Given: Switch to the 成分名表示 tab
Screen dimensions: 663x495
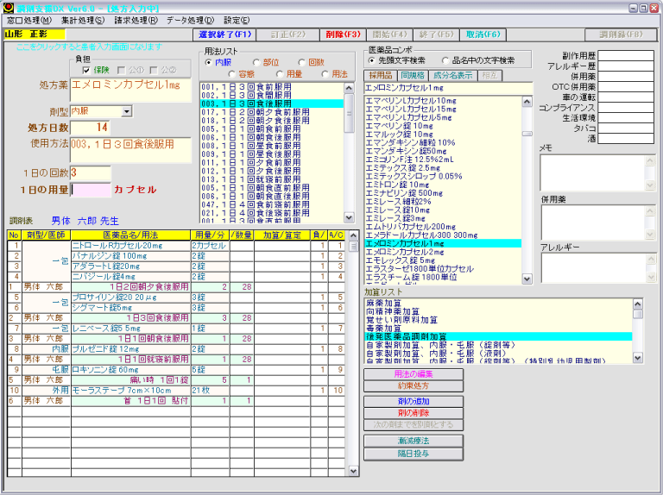Looking at the screenshot, I should pos(453,76).
